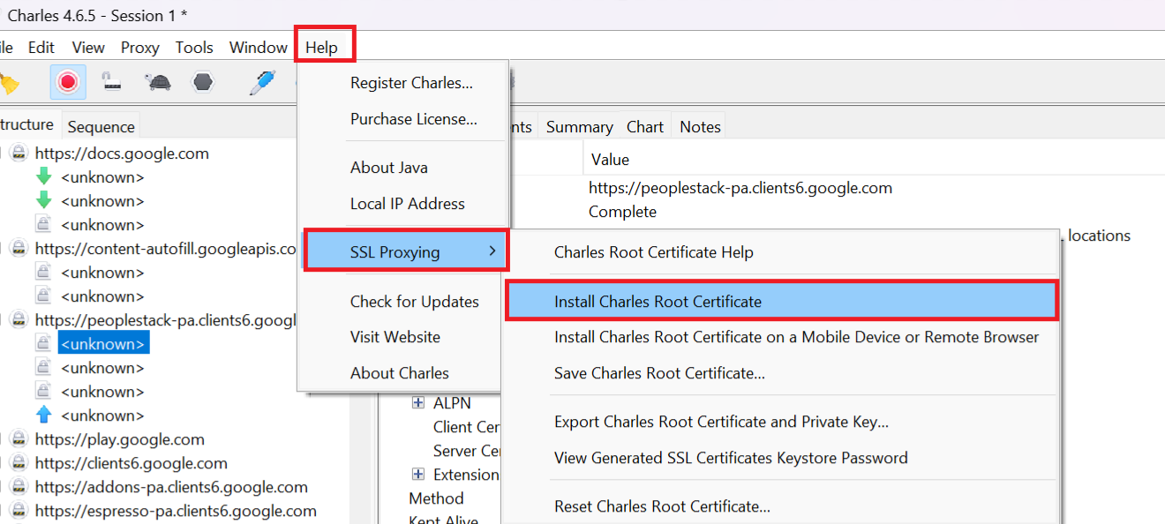
Task: Click the padlock icon beside https://play.google.com
Action: click(x=19, y=439)
